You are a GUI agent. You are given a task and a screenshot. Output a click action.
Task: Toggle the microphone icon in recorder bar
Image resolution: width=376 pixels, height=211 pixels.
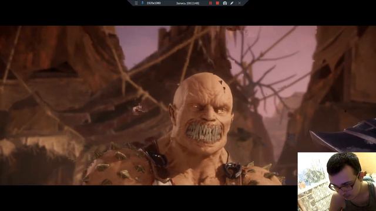click(x=142, y=3)
